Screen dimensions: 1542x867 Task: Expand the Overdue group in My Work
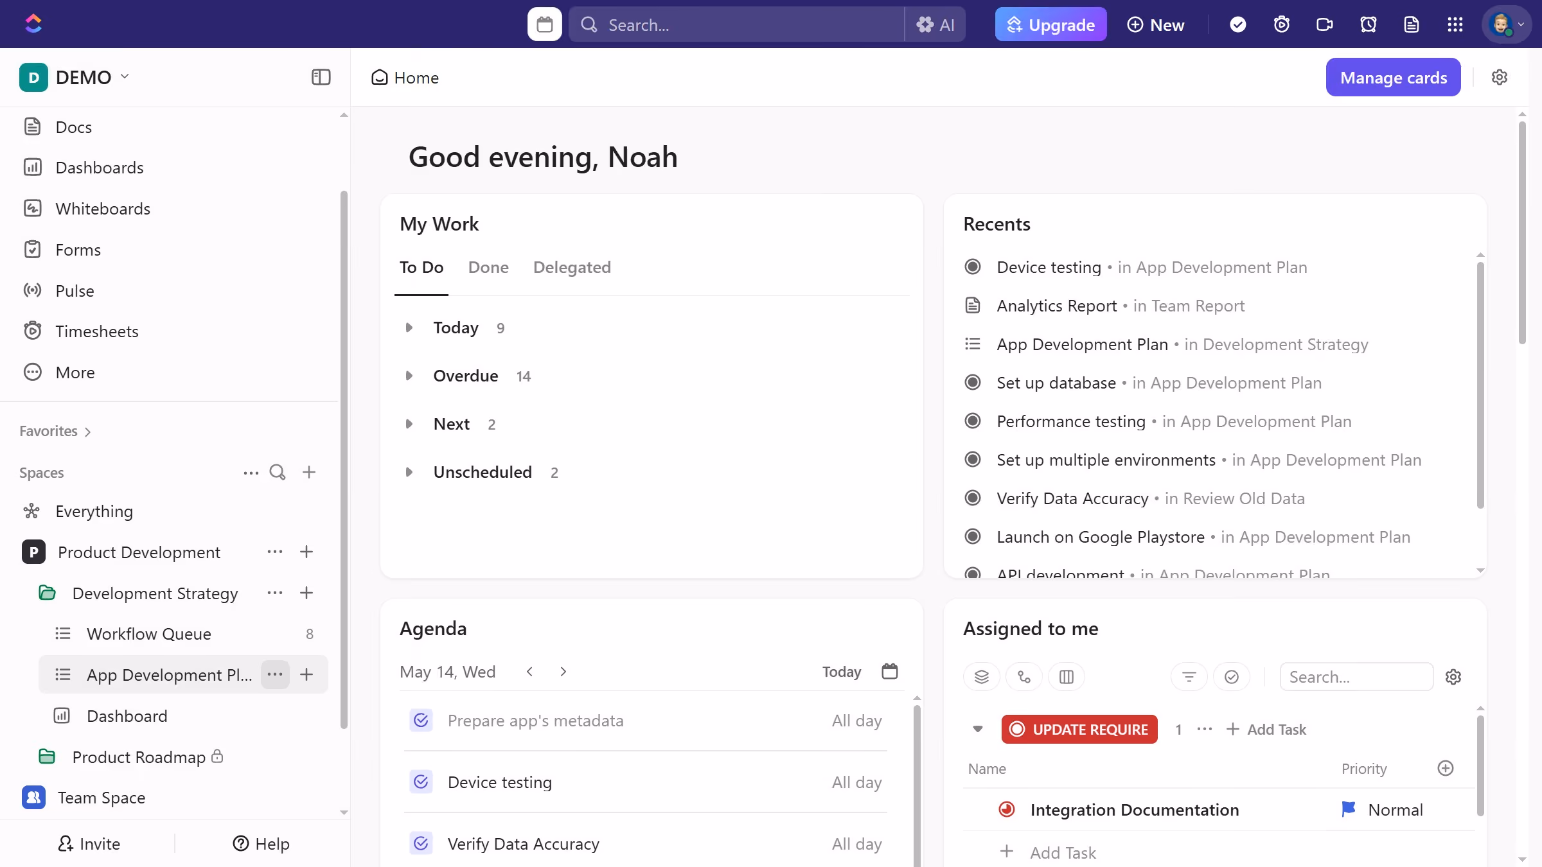409,376
